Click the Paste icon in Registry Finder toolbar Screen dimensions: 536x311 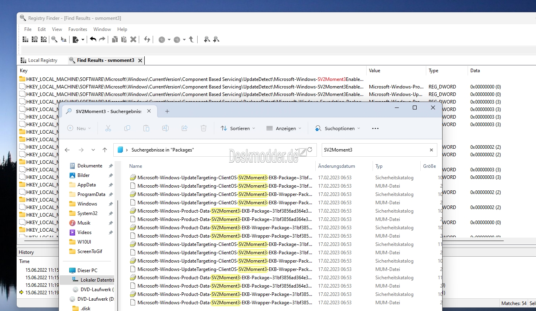124,39
